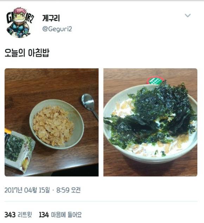Click the 343 retweet count number
This screenshot has height=223, width=204.
point(10,215)
